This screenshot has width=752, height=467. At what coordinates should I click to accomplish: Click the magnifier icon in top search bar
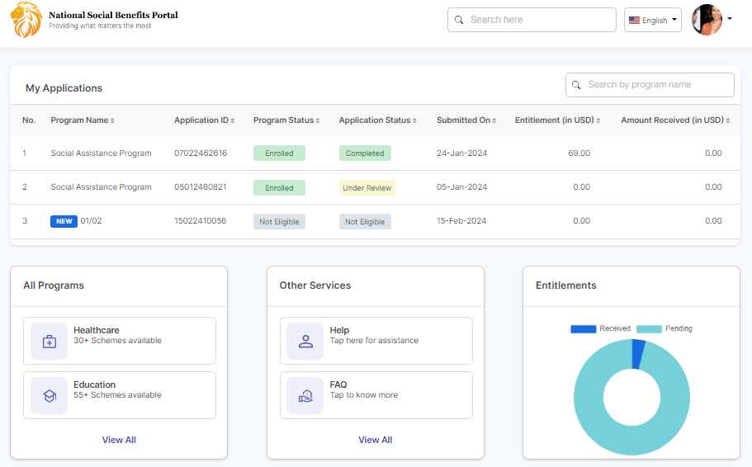pos(459,20)
